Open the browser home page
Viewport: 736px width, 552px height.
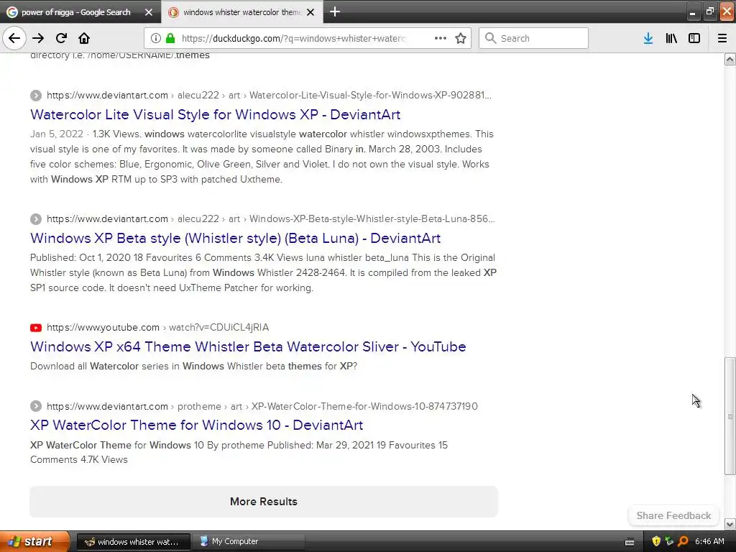(x=84, y=38)
